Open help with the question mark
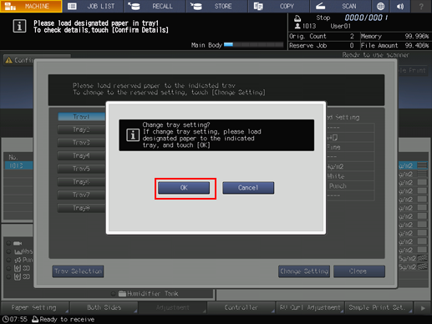This screenshot has height=324, width=432. 421,6
